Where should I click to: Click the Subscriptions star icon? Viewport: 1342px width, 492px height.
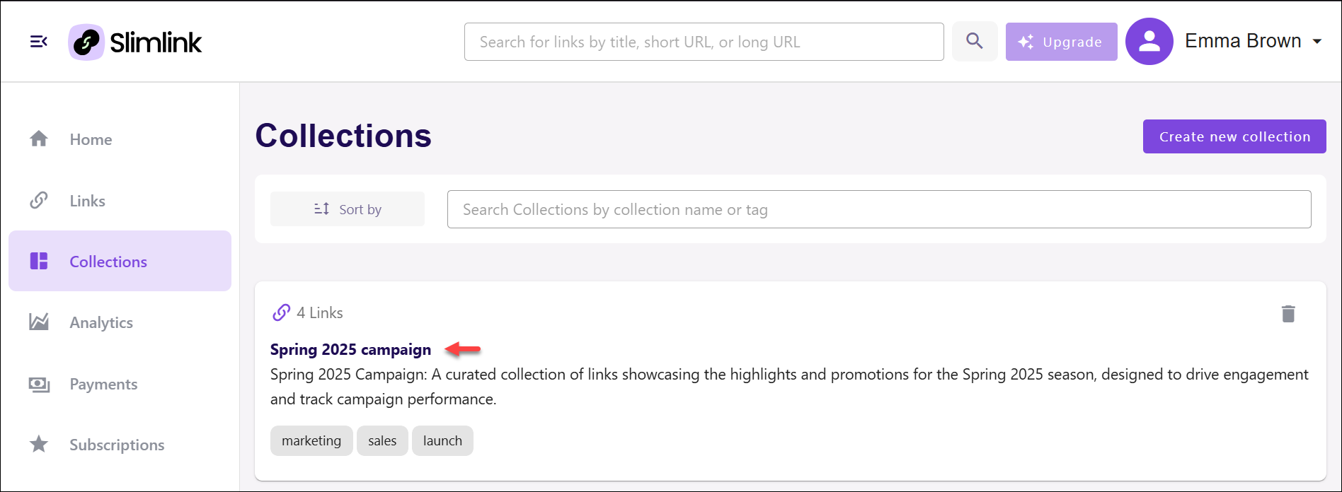39,444
